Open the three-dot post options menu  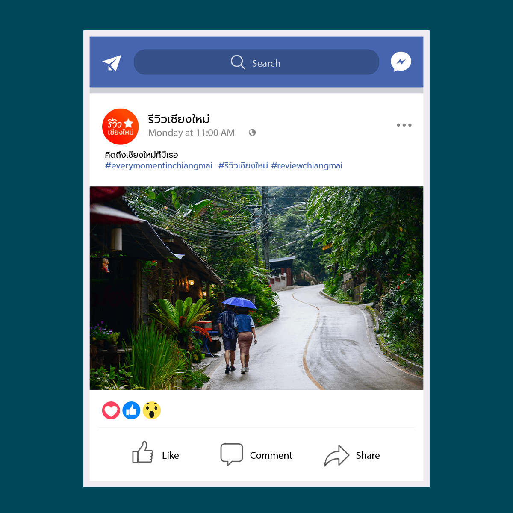click(x=404, y=125)
